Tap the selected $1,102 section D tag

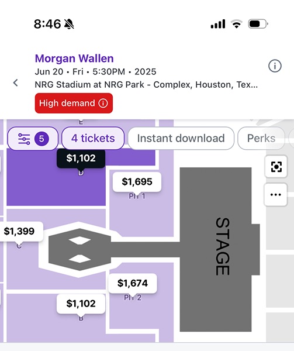(x=81, y=159)
